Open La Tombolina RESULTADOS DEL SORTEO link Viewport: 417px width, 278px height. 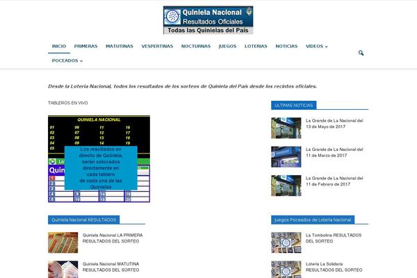tap(334, 238)
